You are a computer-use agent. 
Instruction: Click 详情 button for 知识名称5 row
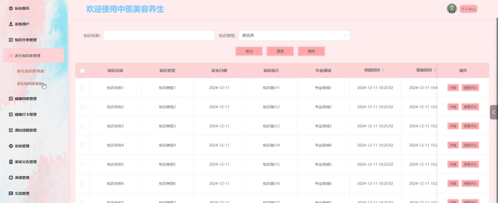pyautogui.click(x=453, y=164)
